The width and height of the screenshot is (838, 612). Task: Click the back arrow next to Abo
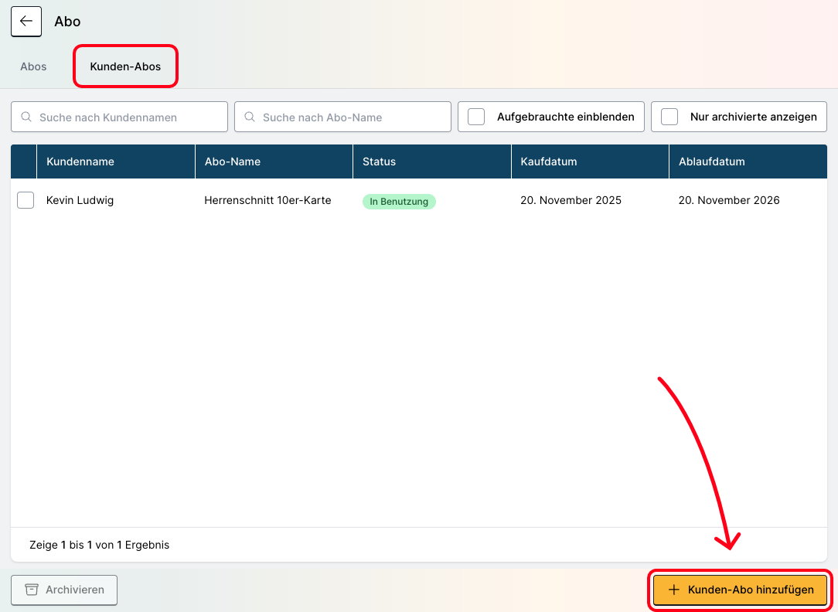coord(26,22)
